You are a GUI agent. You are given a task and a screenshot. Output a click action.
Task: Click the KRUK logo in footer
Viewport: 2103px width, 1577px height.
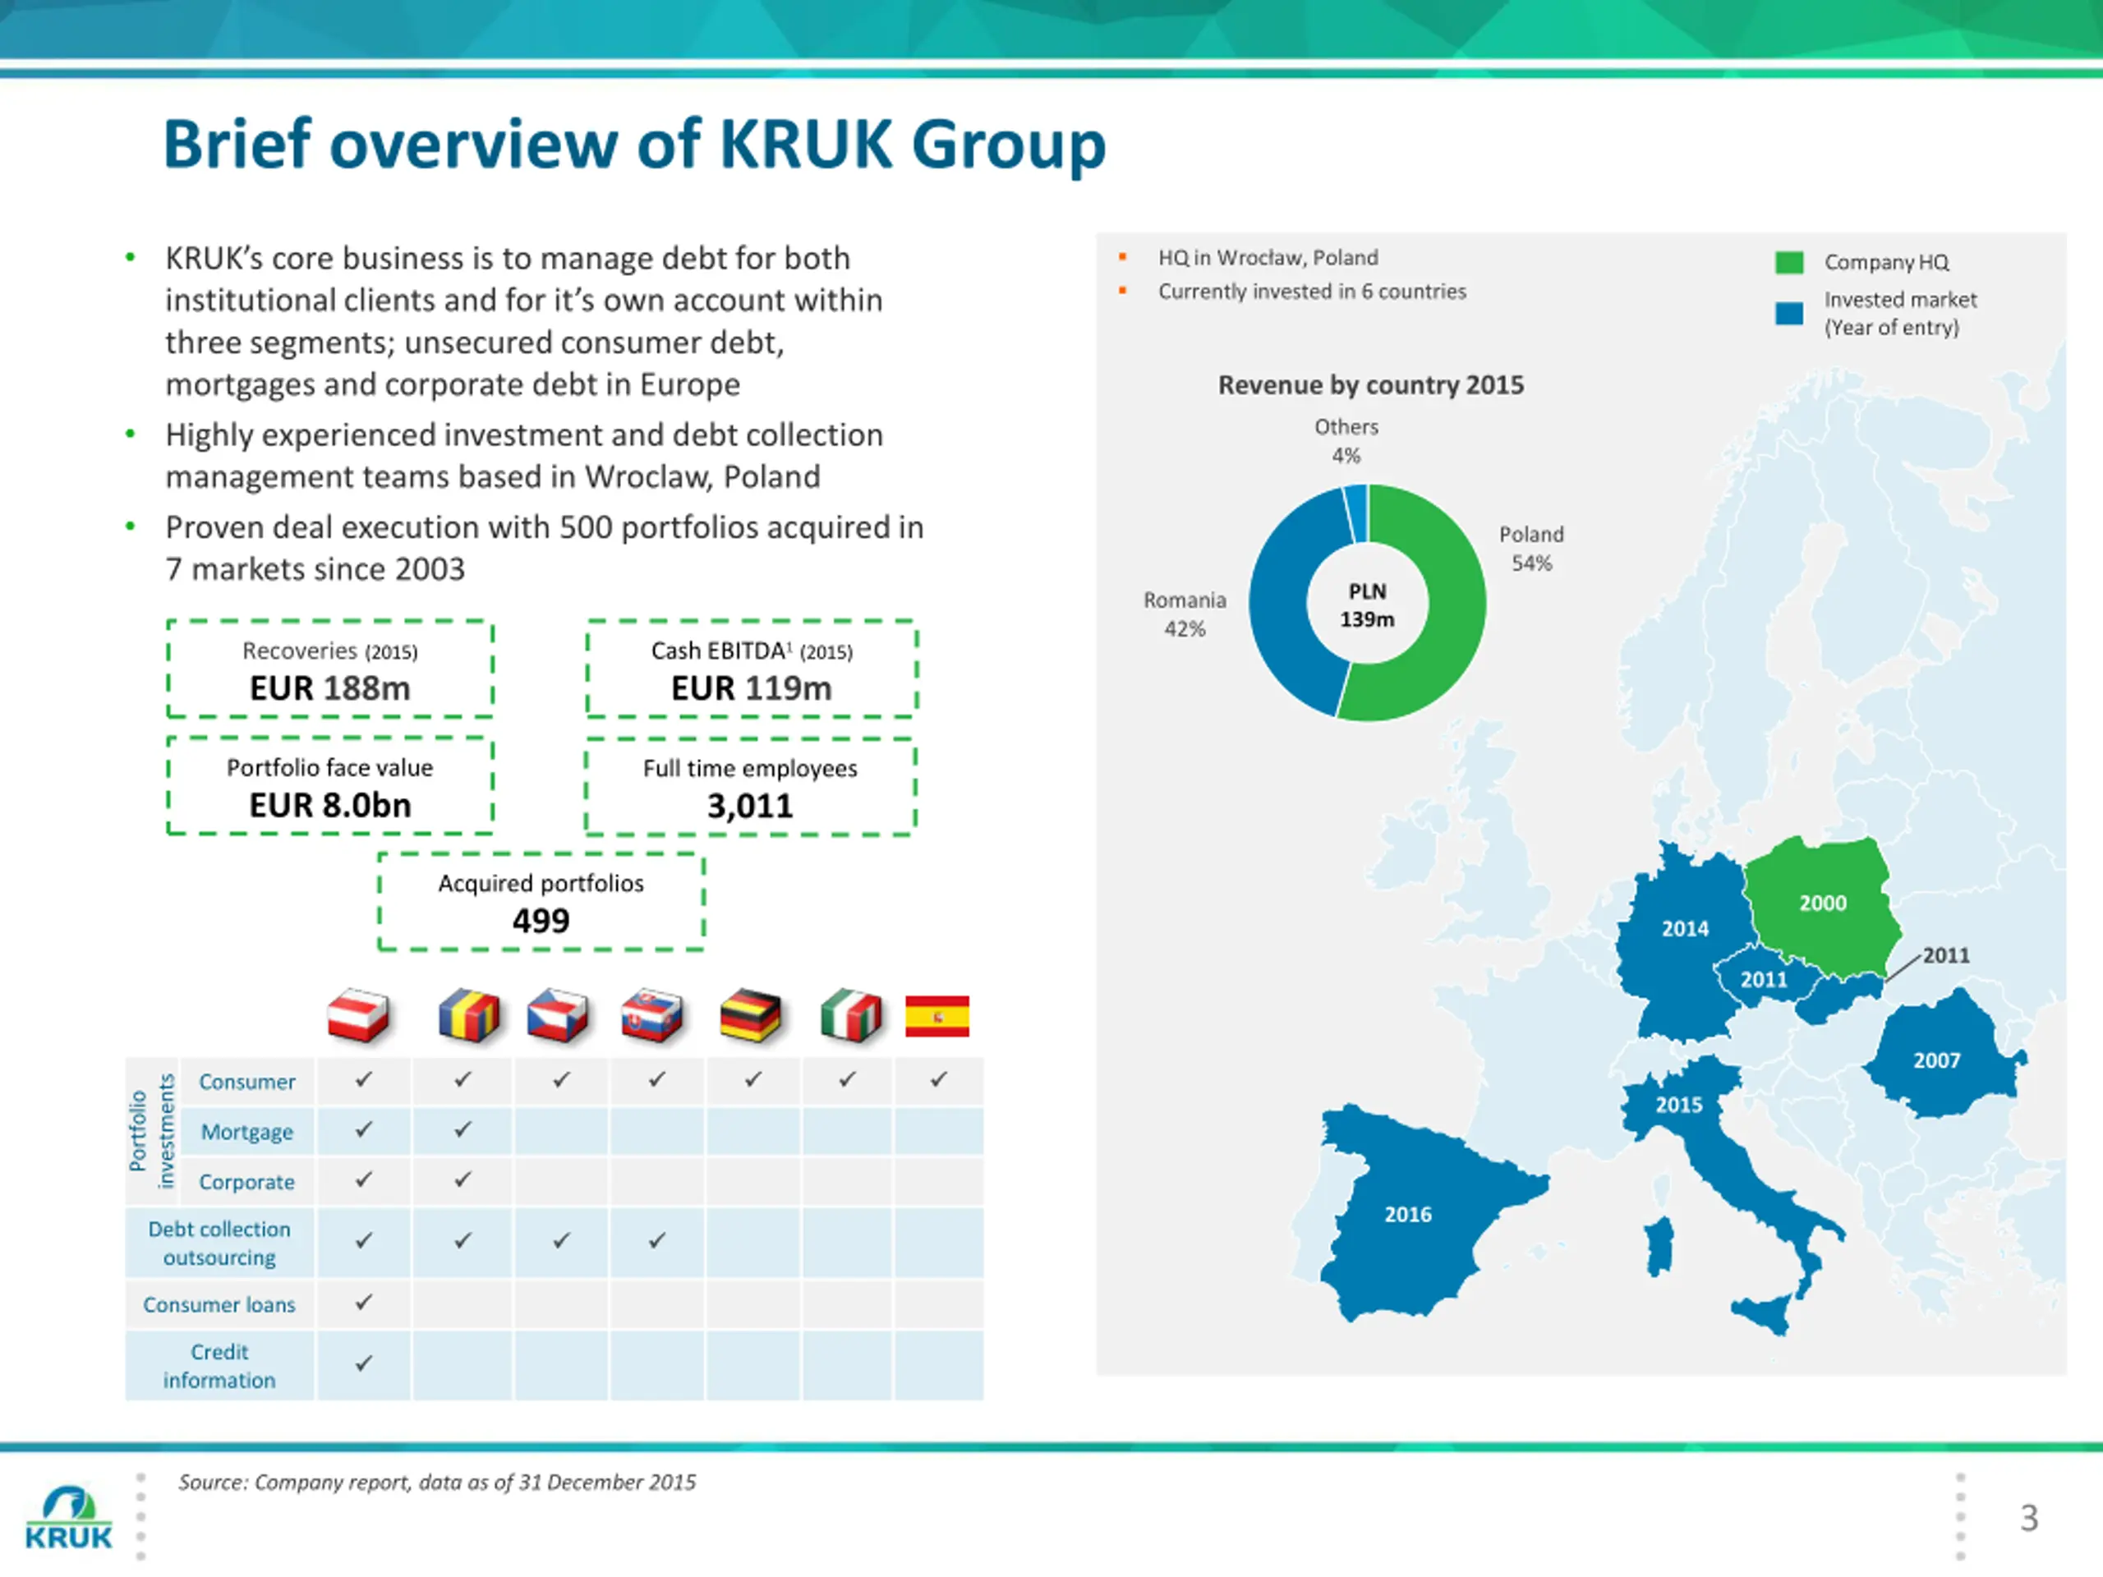68,1518
